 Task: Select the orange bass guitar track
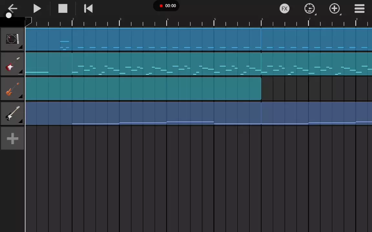pos(12,89)
